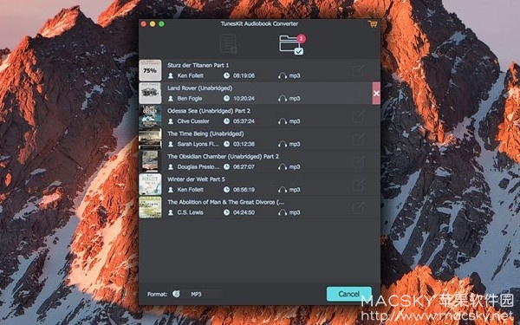The image size is (520, 325).
Task: Open the converted history folder tab
Action: pyautogui.click(x=290, y=45)
